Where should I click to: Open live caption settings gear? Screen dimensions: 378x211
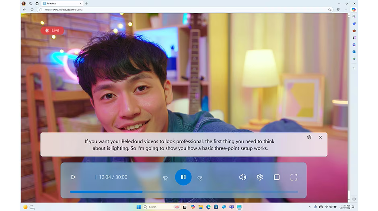[x=309, y=137]
